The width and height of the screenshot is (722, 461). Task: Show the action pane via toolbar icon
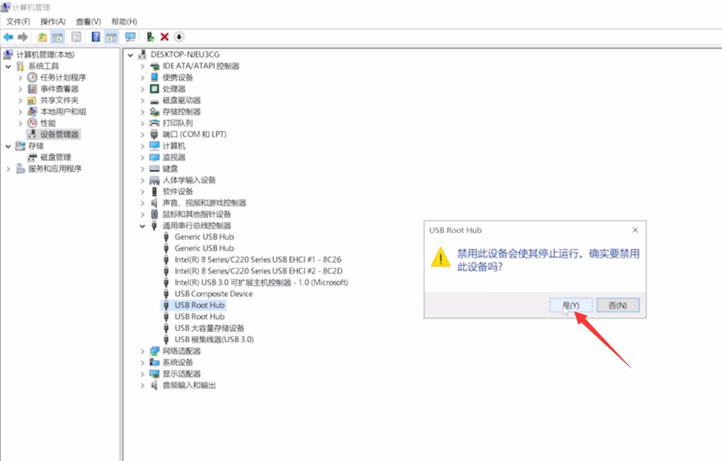coord(110,38)
